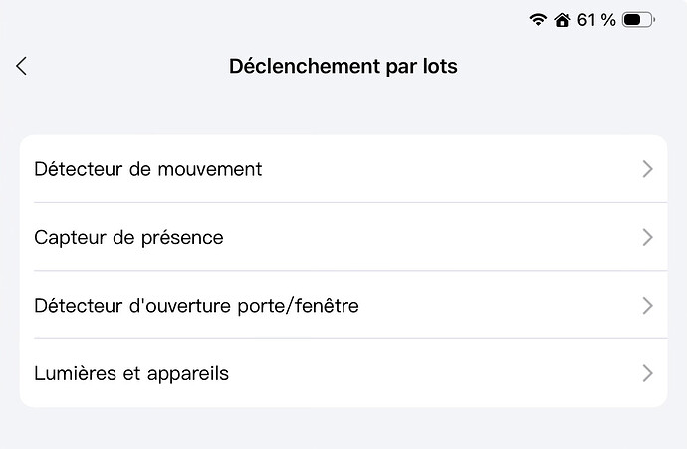Open the chevron beside 'Capteur de présence'
The image size is (687, 449).
647,237
